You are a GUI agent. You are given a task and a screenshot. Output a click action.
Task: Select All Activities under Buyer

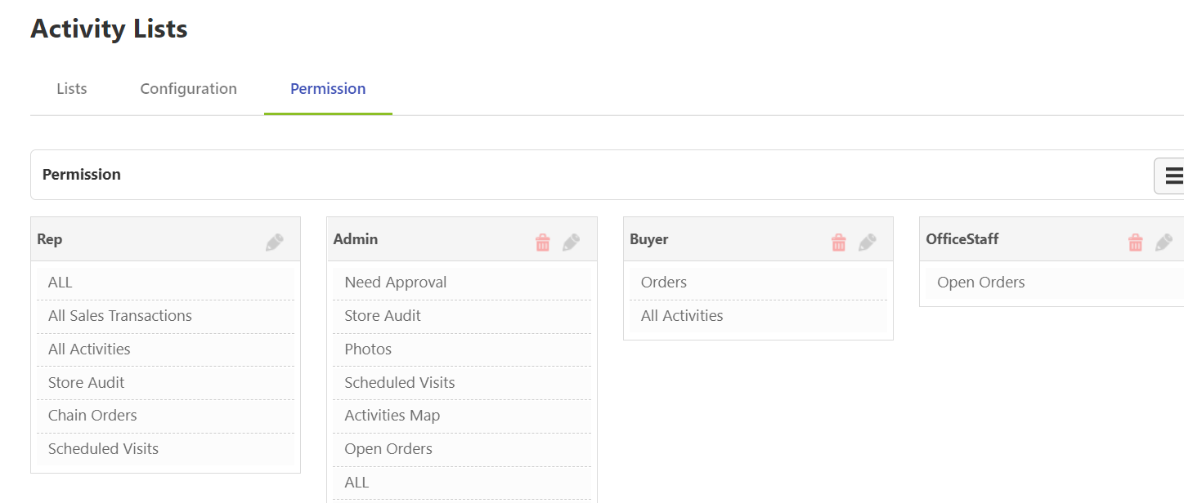(x=682, y=315)
